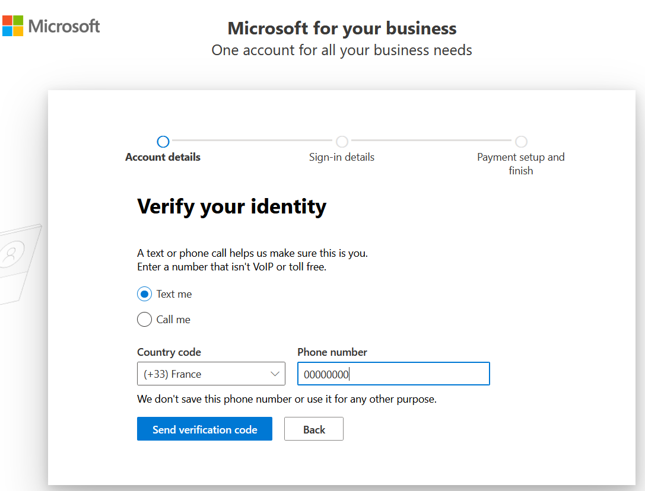Image resolution: width=645 pixels, height=491 pixels.
Task: Click the Sign-in details step circle
Action: pos(342,142)
